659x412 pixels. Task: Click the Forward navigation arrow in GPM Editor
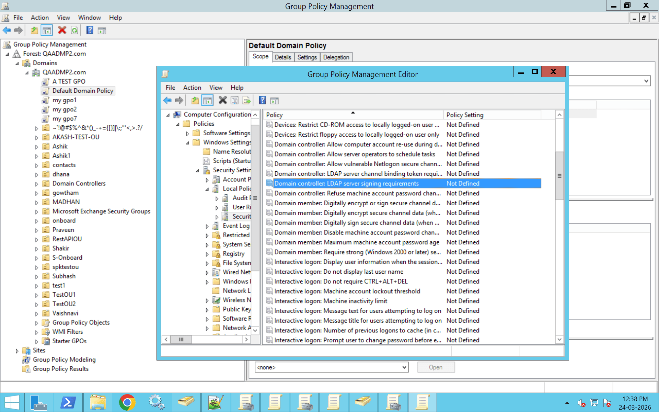click(x=179, y=100)
